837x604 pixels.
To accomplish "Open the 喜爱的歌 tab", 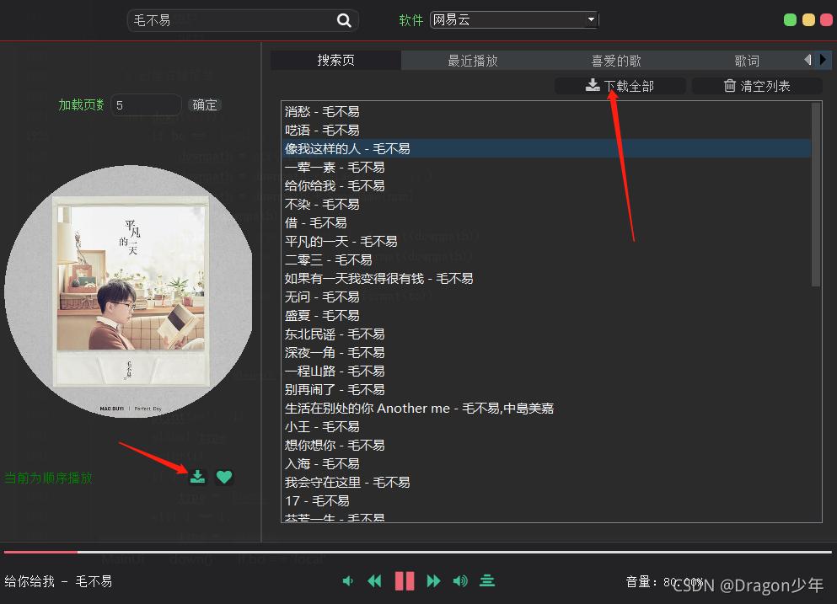I will [616, 60].
